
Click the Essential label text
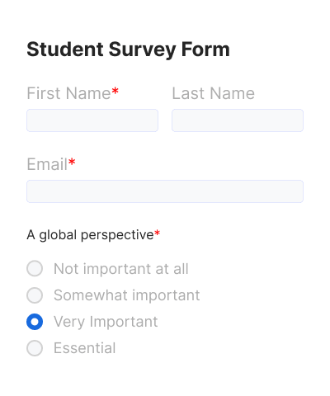[85, 348]
